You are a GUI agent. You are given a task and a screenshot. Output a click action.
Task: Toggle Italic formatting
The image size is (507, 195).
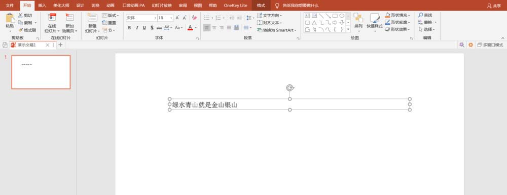[137, 28]
